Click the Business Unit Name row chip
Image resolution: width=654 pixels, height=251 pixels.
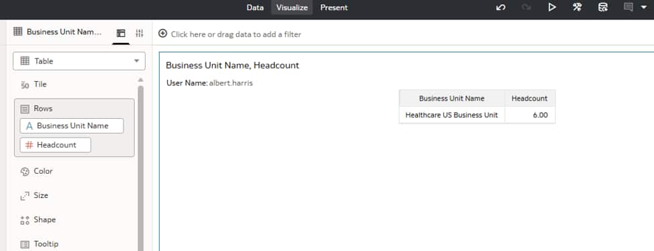tap(72, 125)
